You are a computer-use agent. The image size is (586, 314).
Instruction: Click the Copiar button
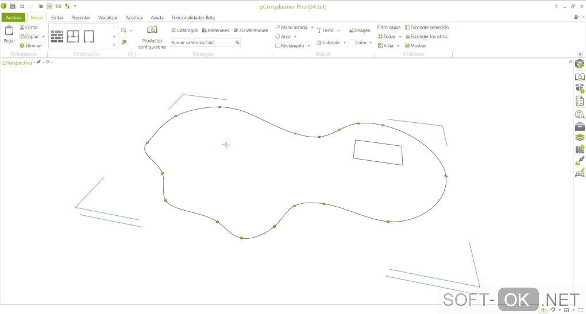pos(29,37)
